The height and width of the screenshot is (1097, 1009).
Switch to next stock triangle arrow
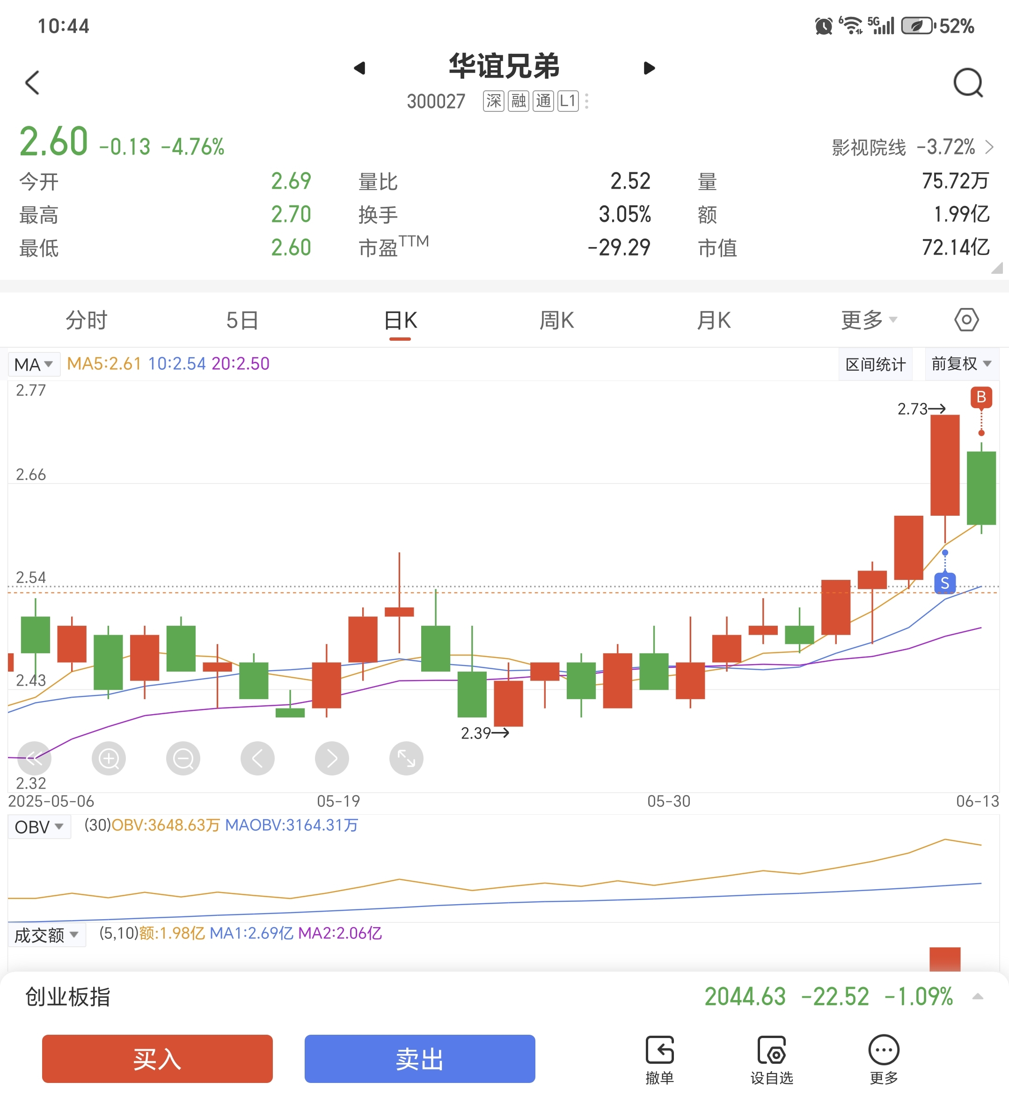click(x=649, y=68)
